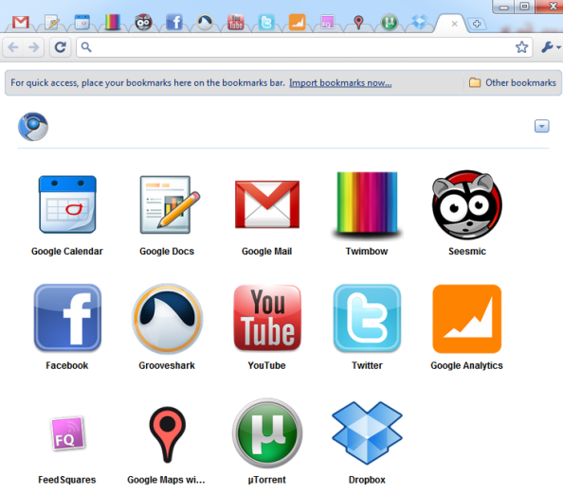Expand the apps section dropdown arrow
563x493 pixels.
click(541, 126)
